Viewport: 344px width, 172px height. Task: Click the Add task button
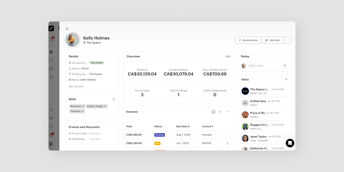tap(272, 40)
